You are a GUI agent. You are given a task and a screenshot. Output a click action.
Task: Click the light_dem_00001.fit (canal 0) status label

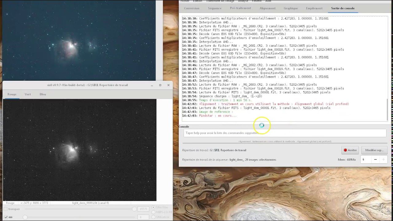click(91, 203)
